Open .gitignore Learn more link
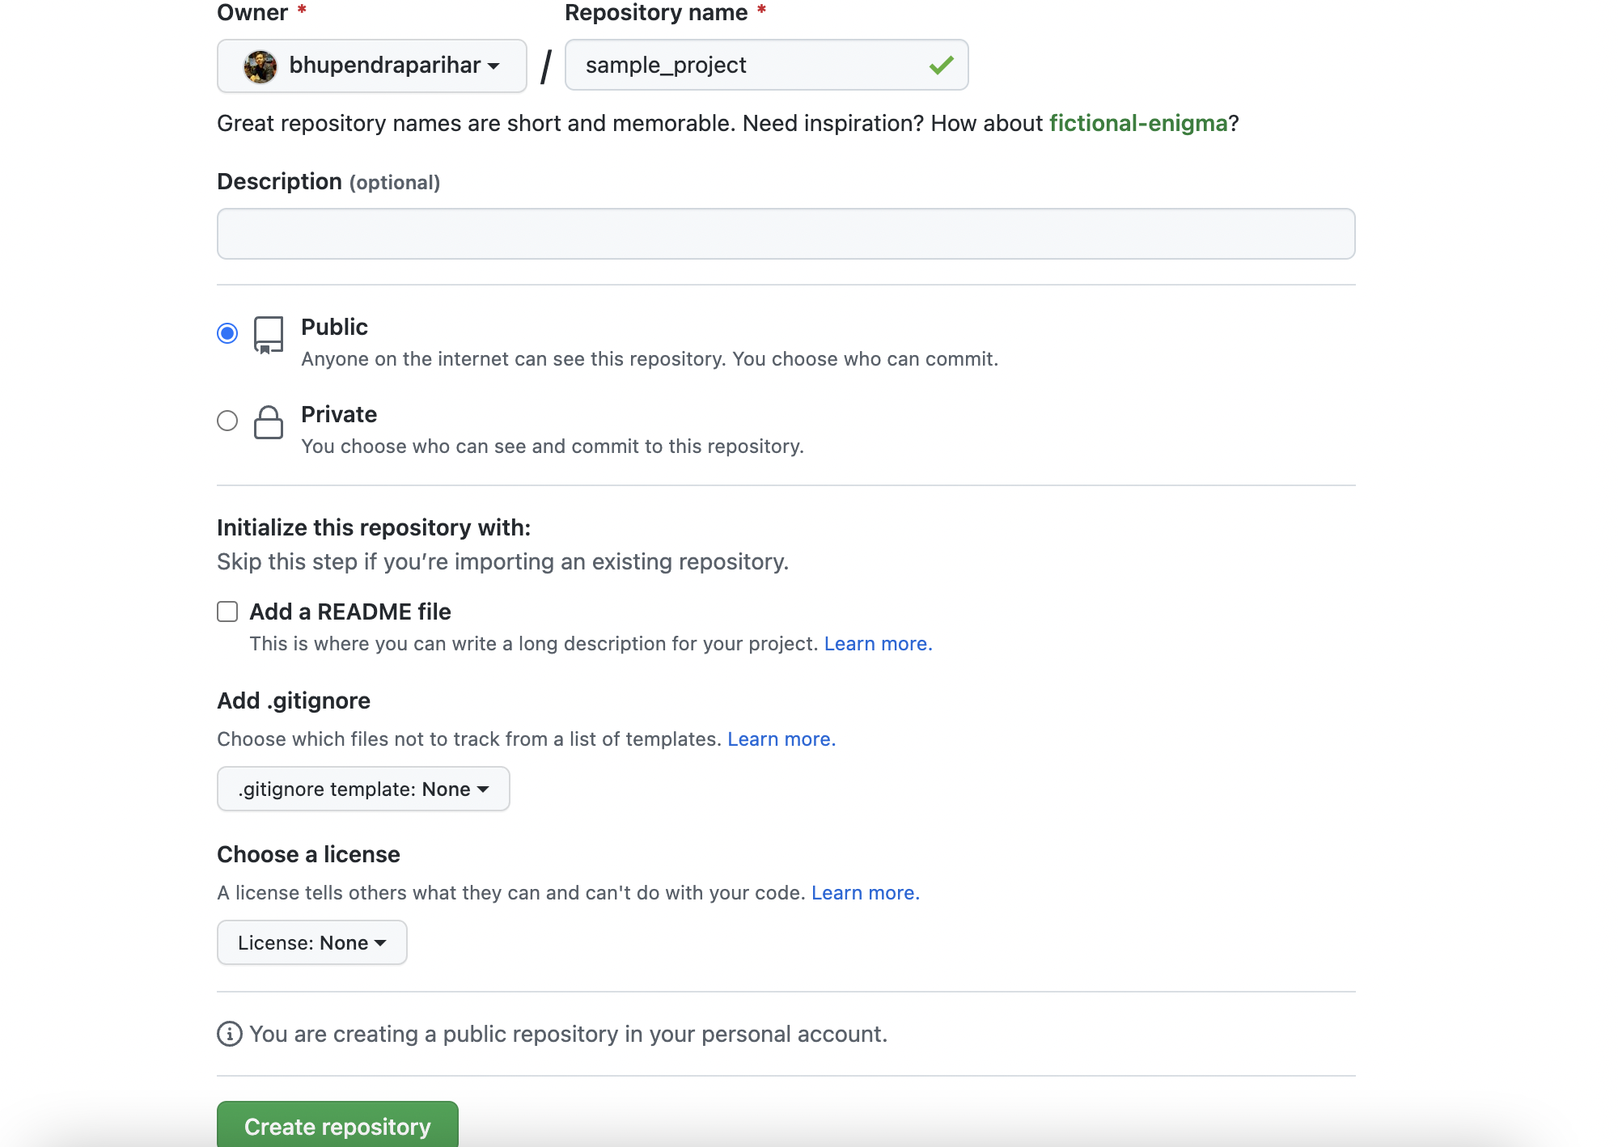This screenshot has width=1618, height=1147. tap(781, 739)
